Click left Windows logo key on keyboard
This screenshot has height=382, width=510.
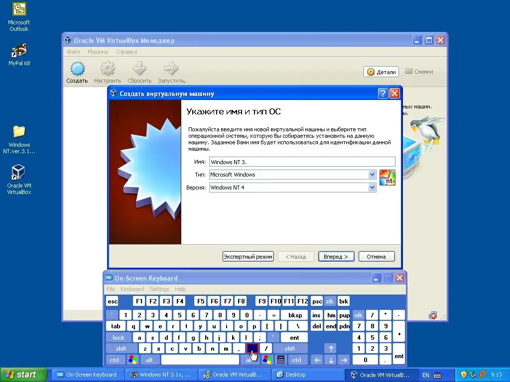(133, 360)
